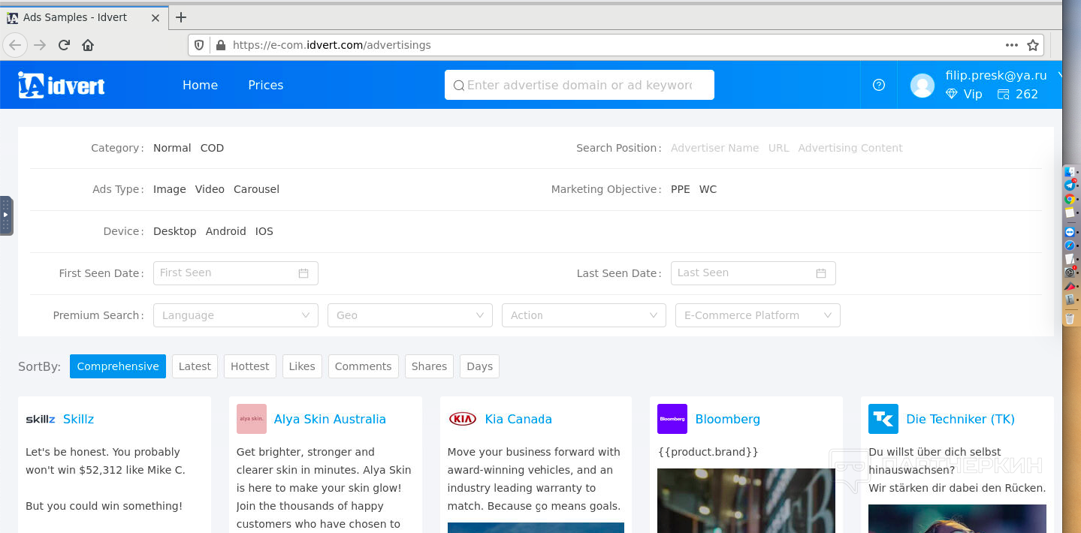Open Bloomberg advertiser link
The image size is (1081, 533).
[x=728, y=419]
